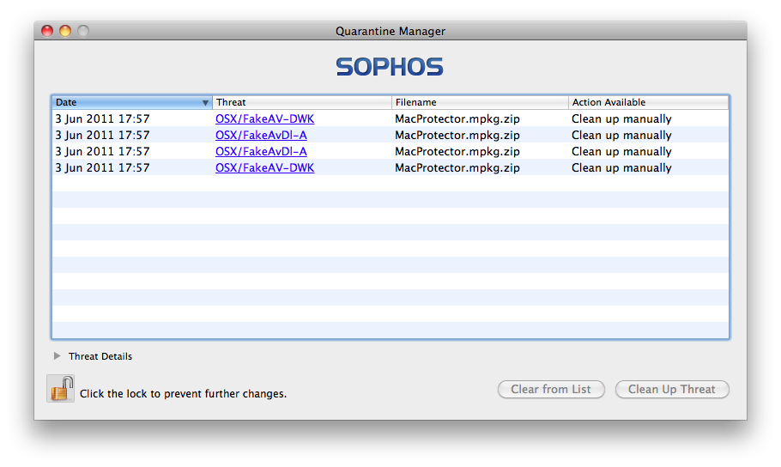This screenshot has height=467, width=781.
Task: Open the last OSX/FakeAV-DWK threat link
Action: [264, 168]
